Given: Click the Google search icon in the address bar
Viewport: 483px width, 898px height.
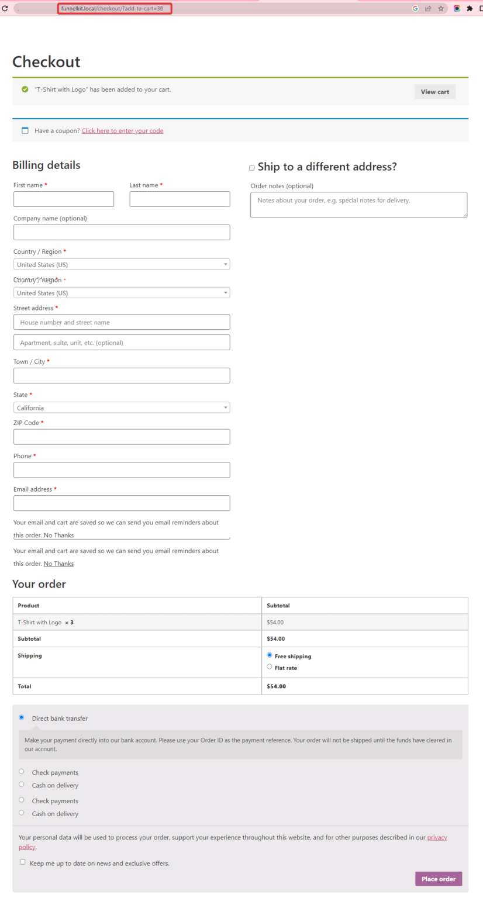Looking at the screenshot, I should click(x=415, y=8).
